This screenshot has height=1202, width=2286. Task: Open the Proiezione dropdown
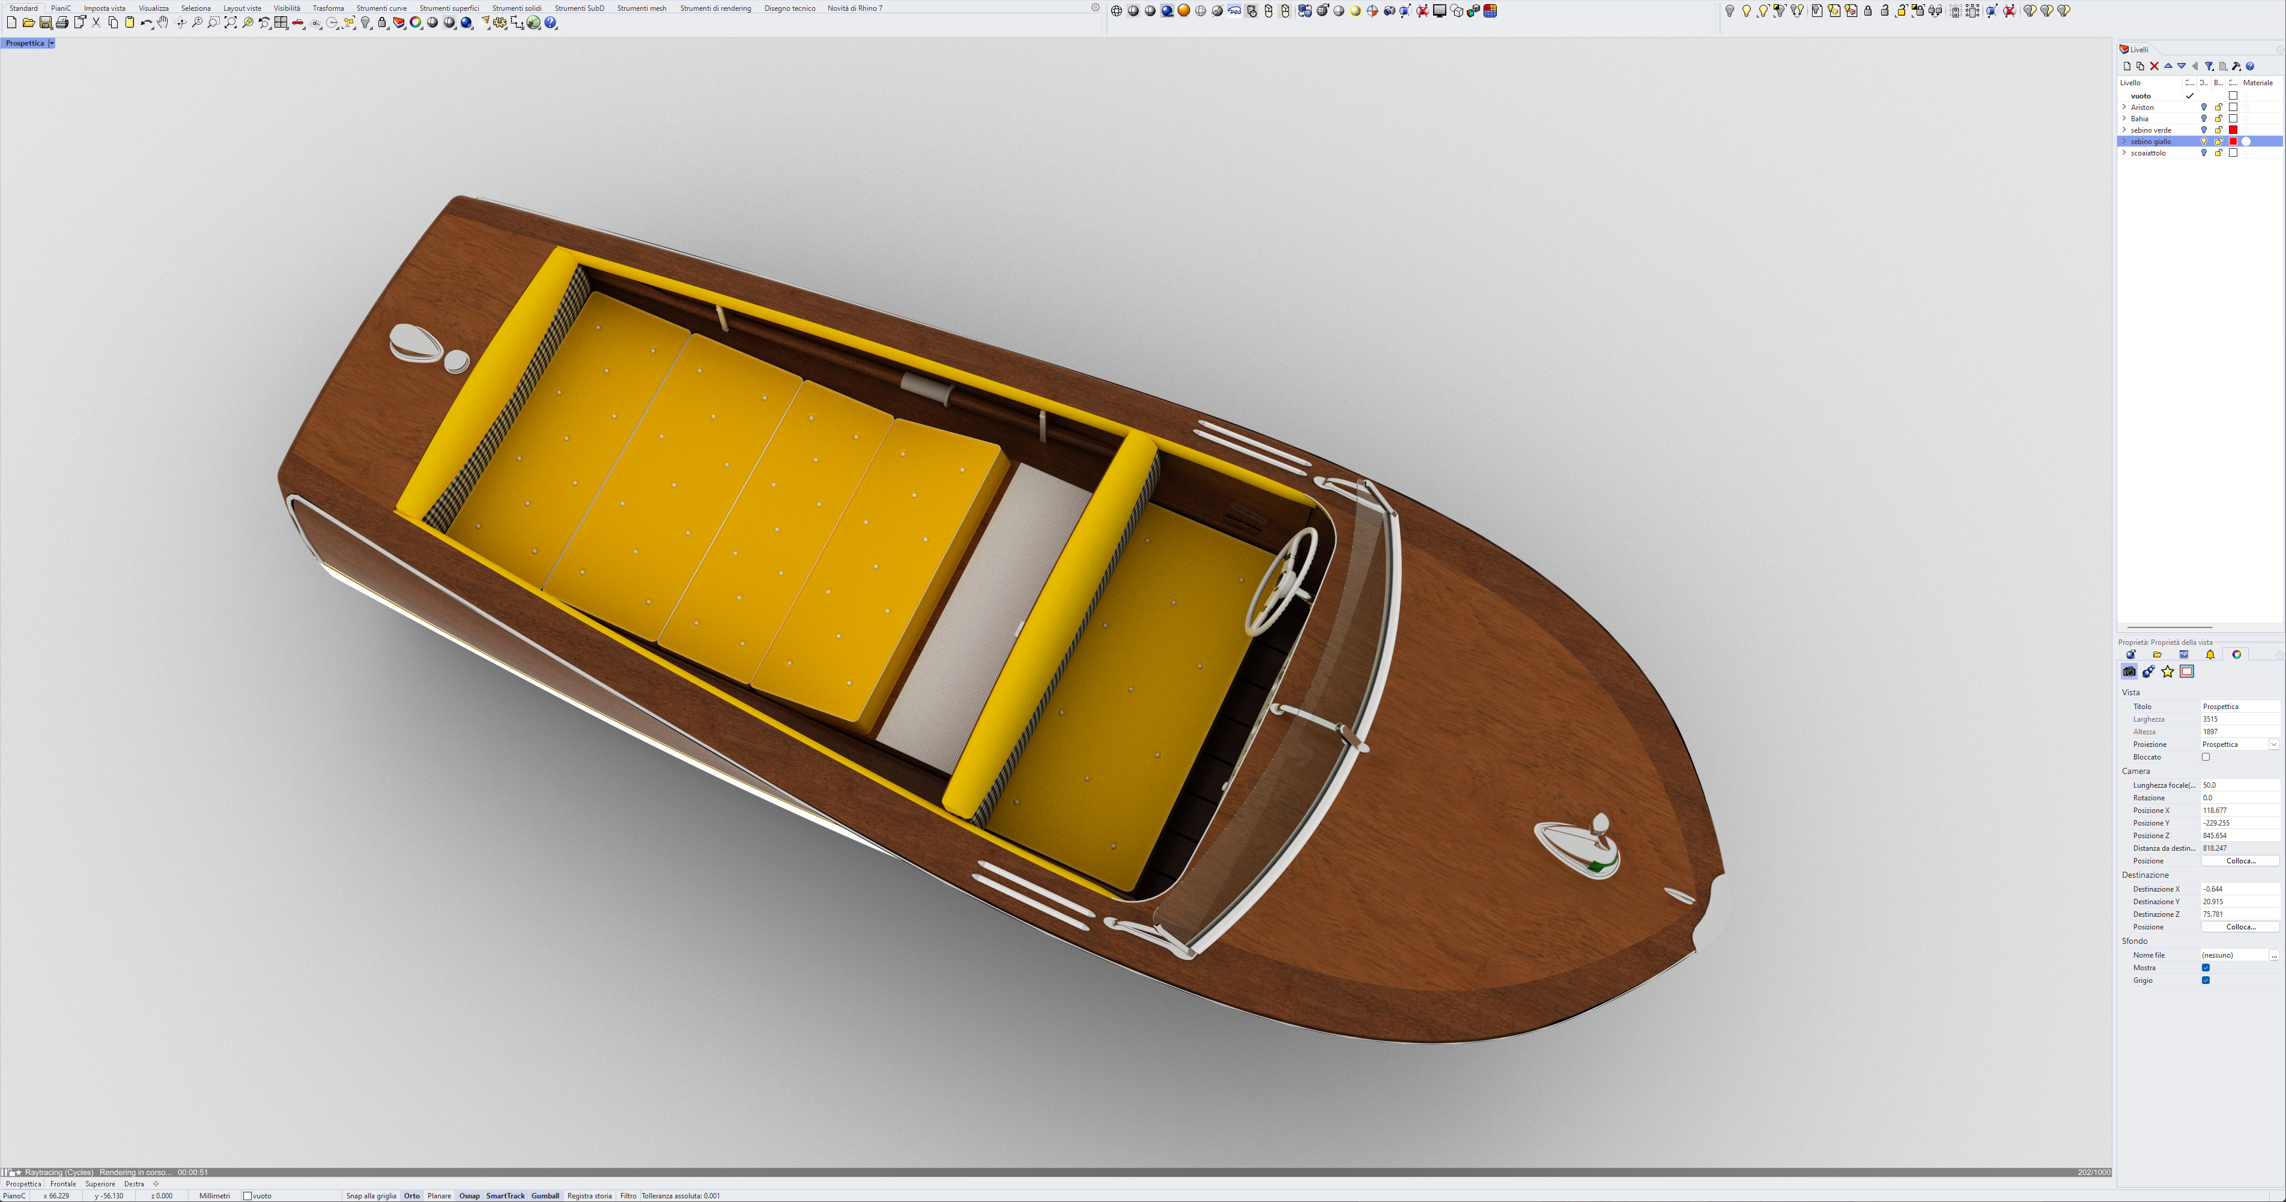[x=2273, y=744]
